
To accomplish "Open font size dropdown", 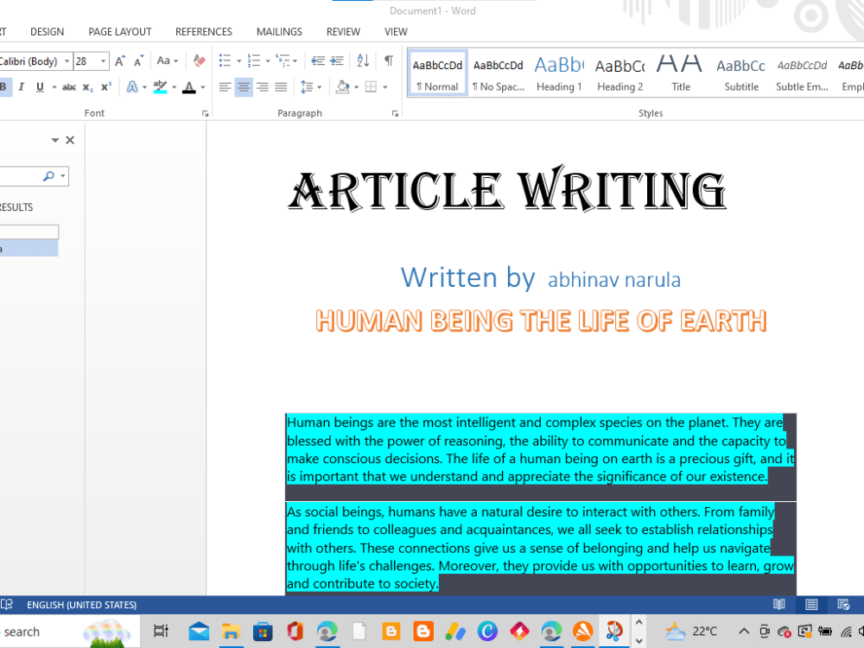I will pos(103,61).
